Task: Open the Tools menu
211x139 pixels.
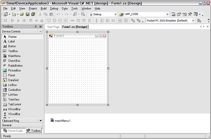Action: coord(74,8)
